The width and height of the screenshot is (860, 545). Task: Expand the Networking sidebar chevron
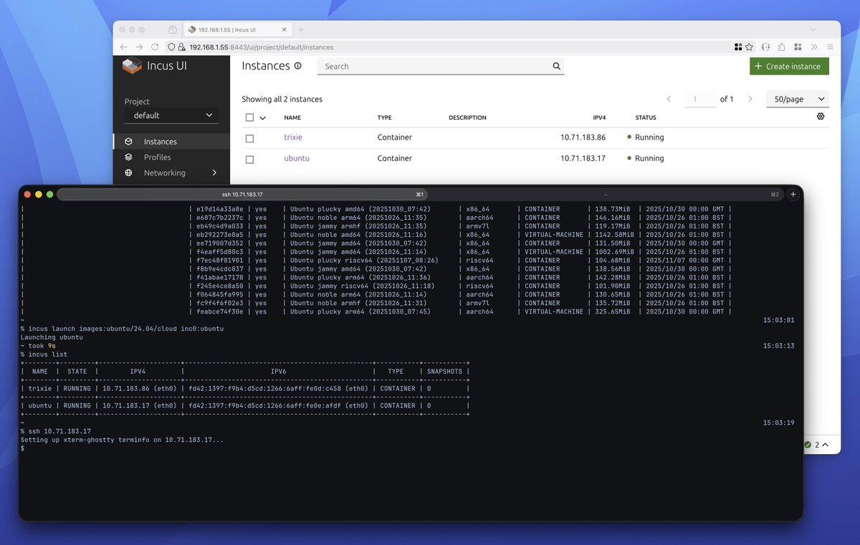[214, 173]
